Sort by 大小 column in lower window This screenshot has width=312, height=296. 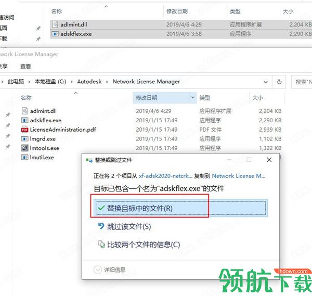click(258, 98)
